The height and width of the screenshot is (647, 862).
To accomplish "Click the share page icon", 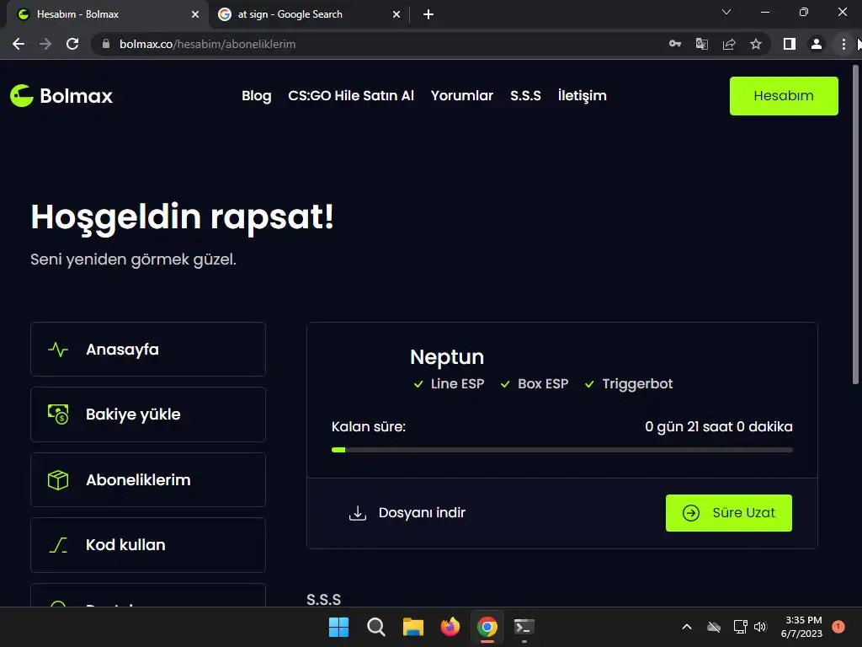I will [x=729, y=44].
